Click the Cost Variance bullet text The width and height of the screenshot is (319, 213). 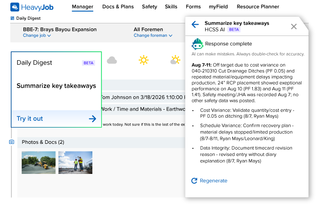pyautogui.click(x=247, y=113)
